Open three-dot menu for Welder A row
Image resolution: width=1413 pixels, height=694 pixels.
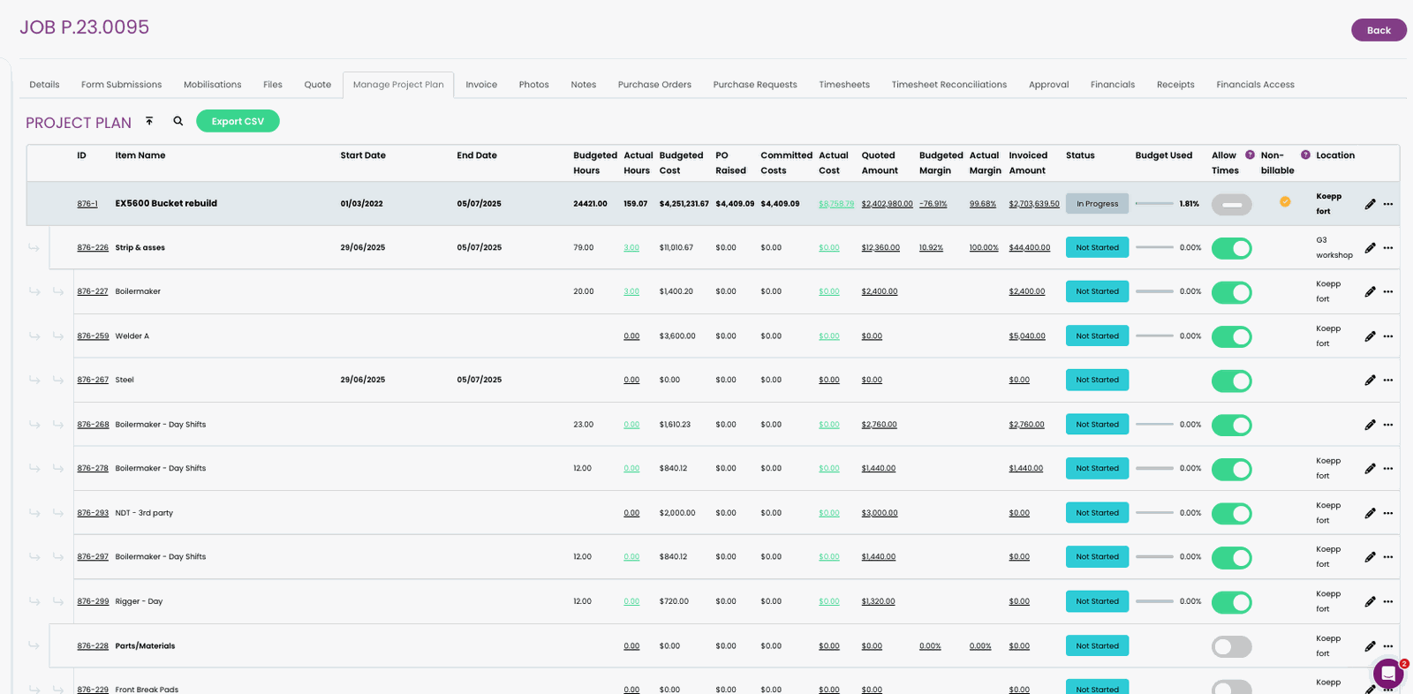[1388, 336]
